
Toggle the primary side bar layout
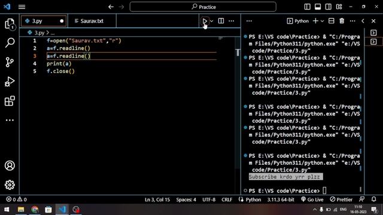[307, 7]
